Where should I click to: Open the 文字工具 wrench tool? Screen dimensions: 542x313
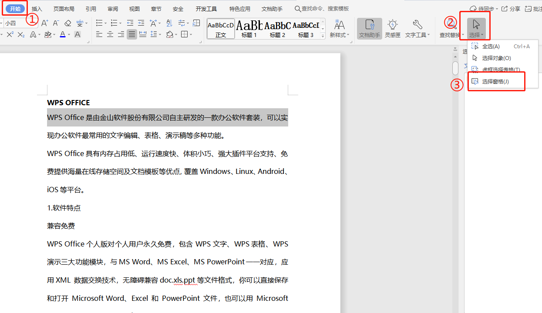tap(417, 29)
